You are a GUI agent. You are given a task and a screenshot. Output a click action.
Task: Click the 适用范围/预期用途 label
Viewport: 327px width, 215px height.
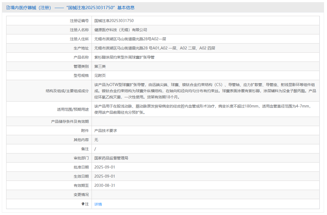(x=73, y=109)
